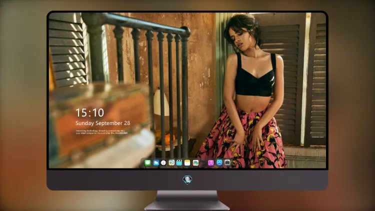Open the app icon left of clapperboard
375x211 pixels.
coord(171,163)
